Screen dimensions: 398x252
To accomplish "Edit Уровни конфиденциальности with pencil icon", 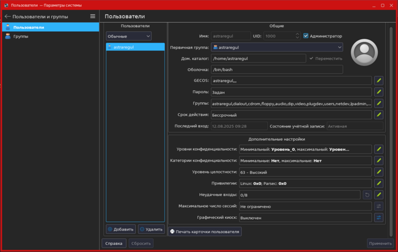I will click(379, 149).
